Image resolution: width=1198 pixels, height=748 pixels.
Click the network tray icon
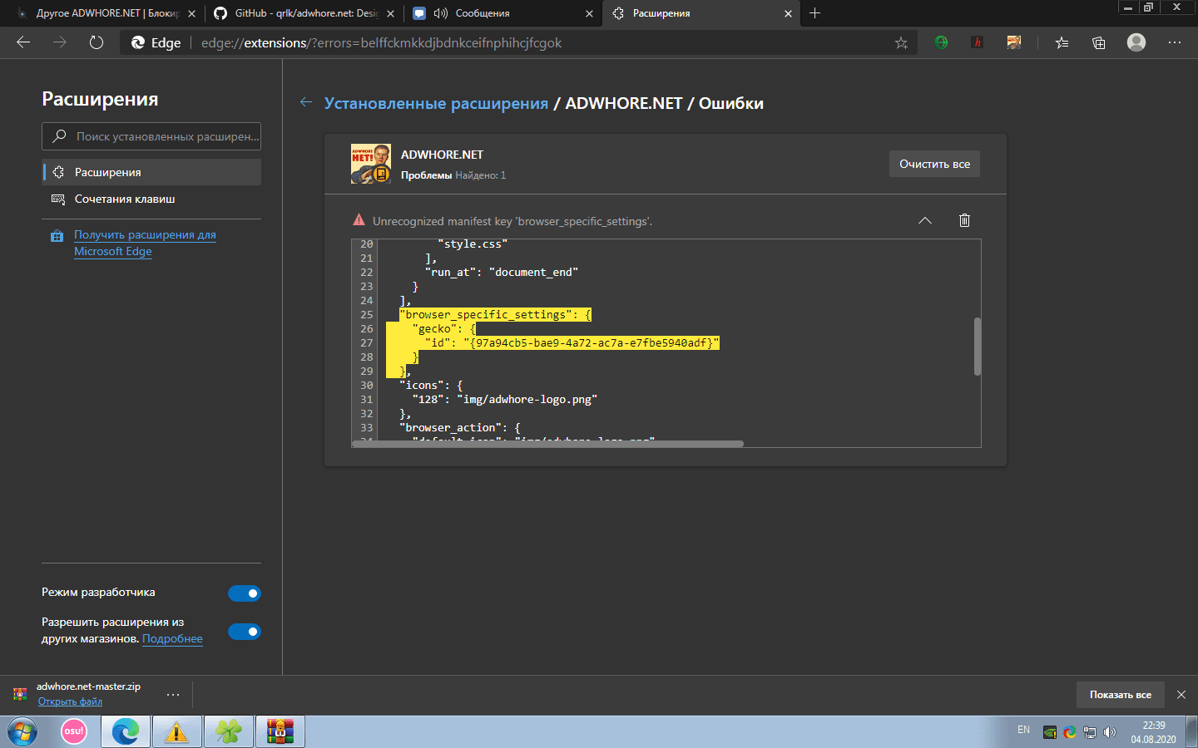1090,732
